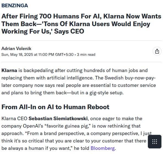
Task: Select the From All-In on AI heading
Action: point(55,107)
